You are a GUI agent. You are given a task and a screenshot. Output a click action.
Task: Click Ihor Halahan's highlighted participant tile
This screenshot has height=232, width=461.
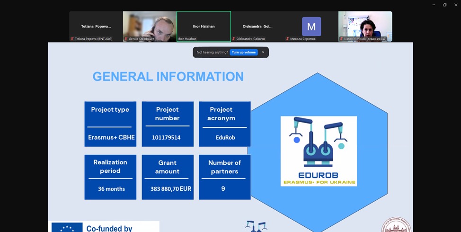coord(204,27)
